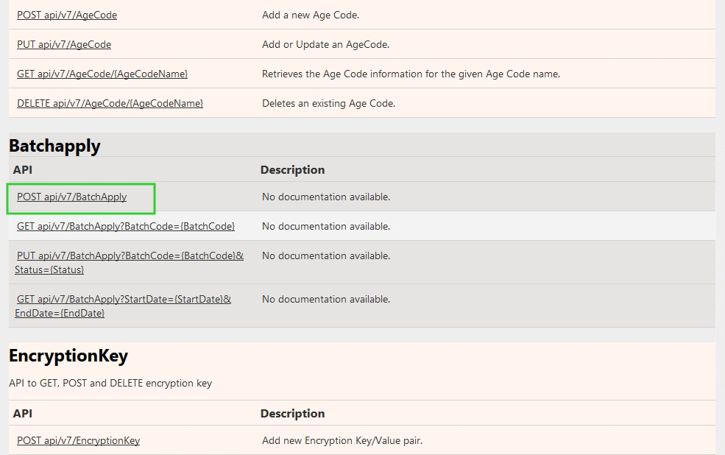
Task: Open GET BatchApply?BatchCode={BatchCode} link
Action: [x=126, y=227]
